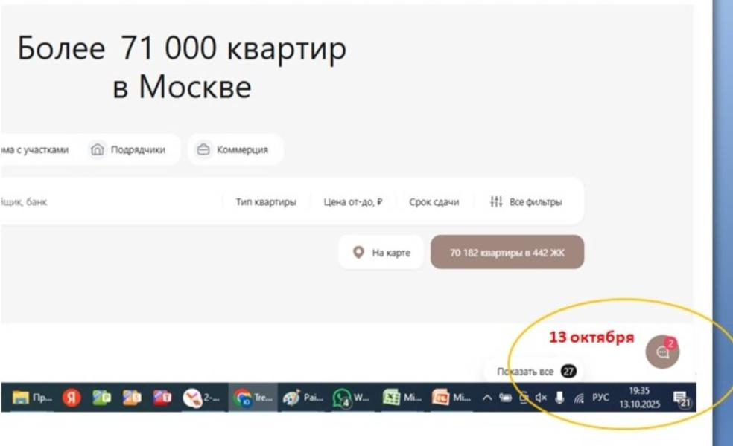Open the Цена от-до price filter
Image resolution: width=733 pixels, height=446 pixels.
click(352, 202)
